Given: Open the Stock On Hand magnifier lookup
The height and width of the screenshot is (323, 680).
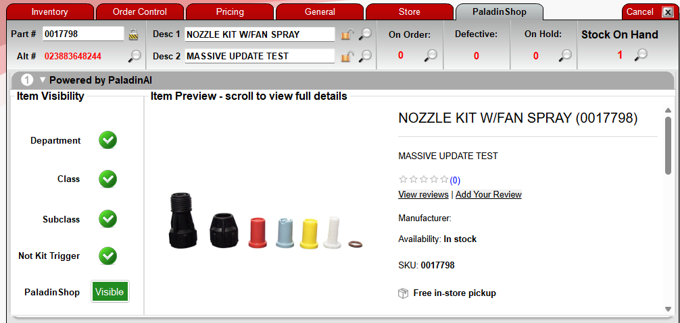Looking at the screenshot, I should pyautogui.click(x=641, y=55).
